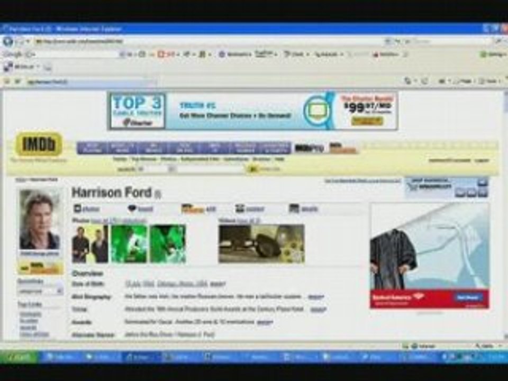Click 'more' link after Awards
Image resolution: width=508 pixels, height=381 pixels.
(265, 322)
